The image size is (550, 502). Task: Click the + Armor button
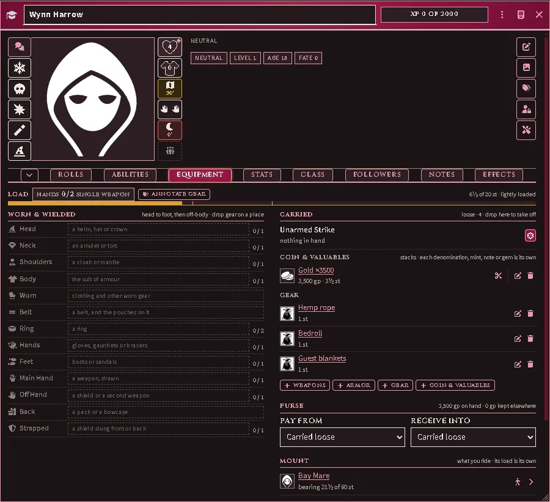354,385
